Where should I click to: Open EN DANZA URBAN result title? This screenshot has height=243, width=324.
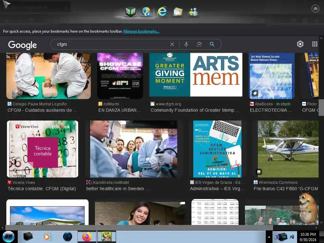tap(119, 110)
